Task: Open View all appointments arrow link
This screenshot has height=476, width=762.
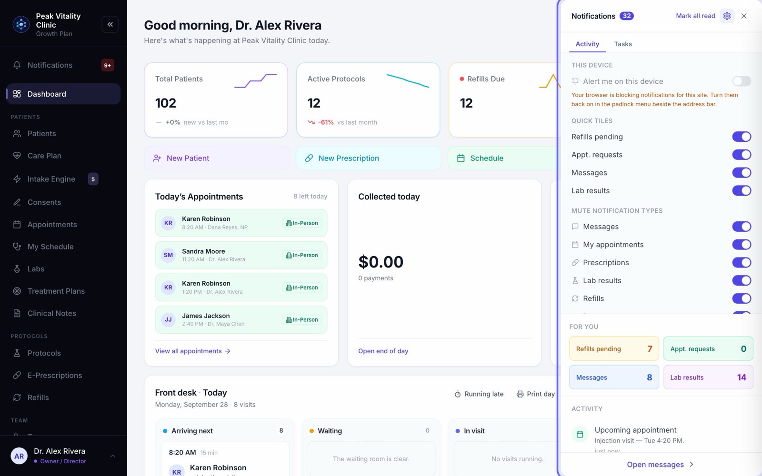Action: pyautogui.click(x=193, y=351)
